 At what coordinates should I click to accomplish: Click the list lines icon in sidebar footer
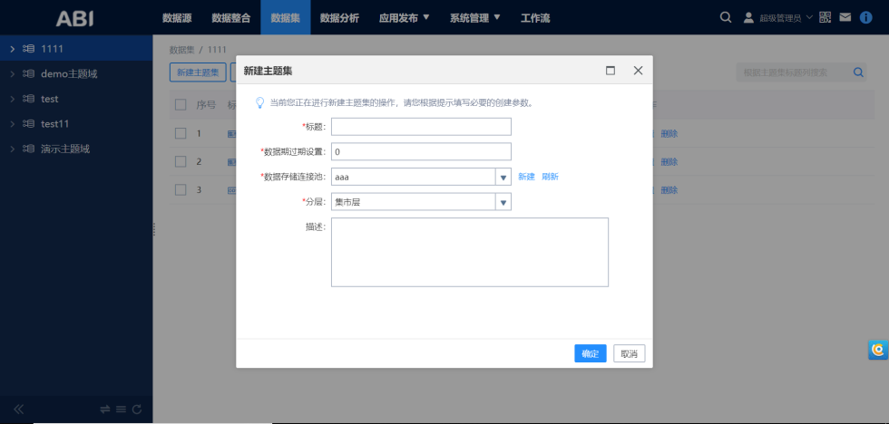[121, 410]
